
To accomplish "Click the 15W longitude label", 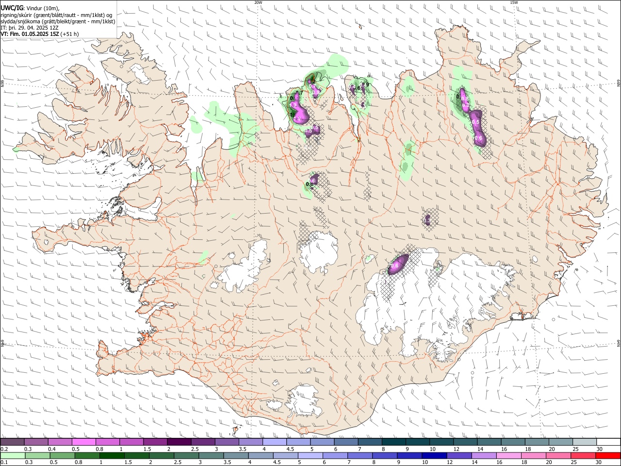I will [x=513, y=2].
